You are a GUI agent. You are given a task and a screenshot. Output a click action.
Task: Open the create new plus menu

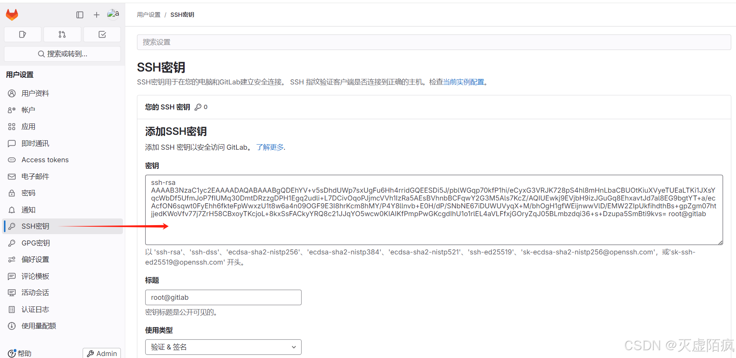97,15
